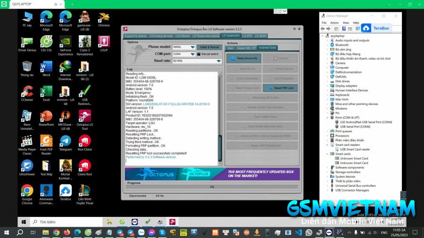Click remote taskbar search box Tìm kiếm
This screenshot has height=238, width=424.
coord(66,222)
